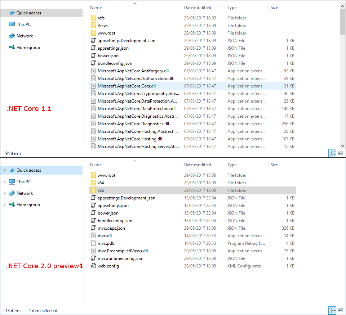346x315 pixels.
Task: Select bower.json name in bottom window
Action: tap(108, 213)
